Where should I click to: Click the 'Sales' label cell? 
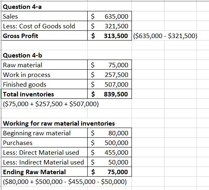click(x=44, y=16)
